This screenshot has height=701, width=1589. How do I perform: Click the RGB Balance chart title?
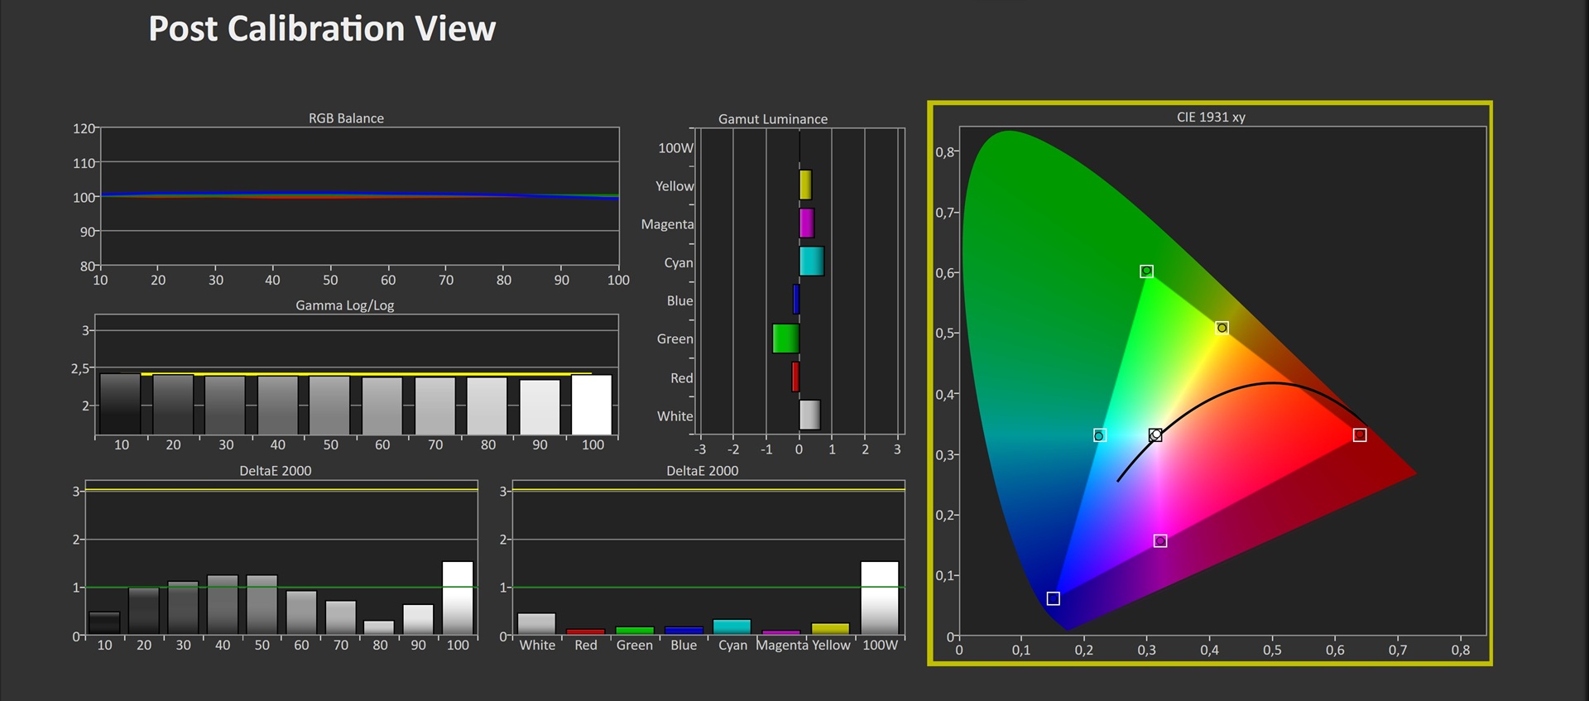[x=346, y=118]
